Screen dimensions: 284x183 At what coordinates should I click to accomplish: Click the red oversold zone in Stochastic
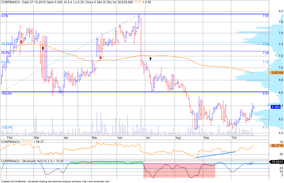(179, 170)
